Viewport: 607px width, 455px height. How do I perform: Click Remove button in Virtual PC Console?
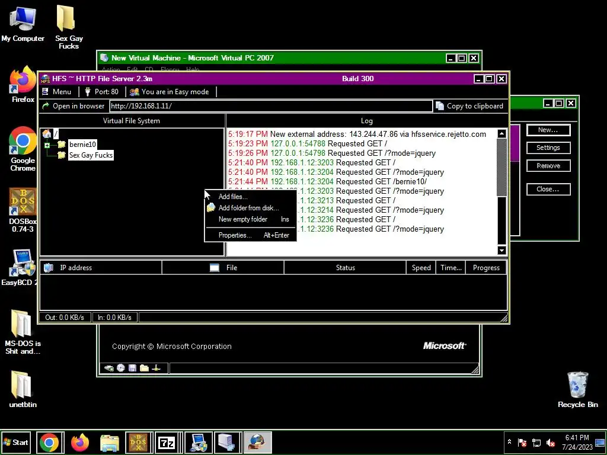548,166
